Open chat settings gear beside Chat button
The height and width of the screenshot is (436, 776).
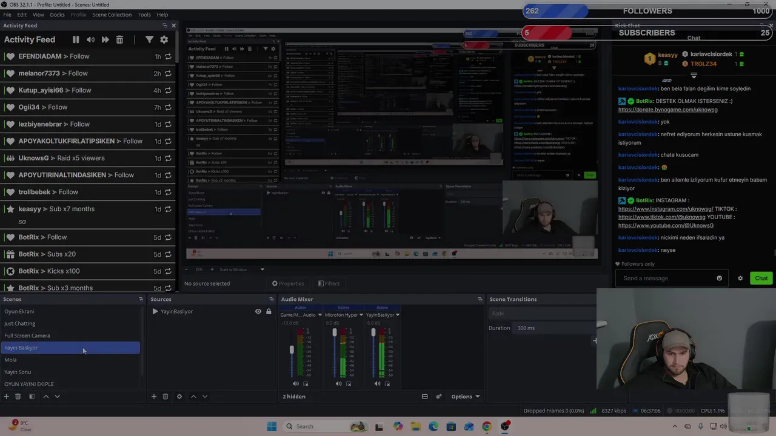(x=740, y=279)
